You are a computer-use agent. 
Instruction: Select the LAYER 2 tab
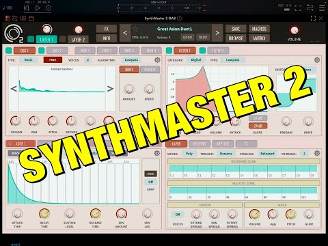click(x=78, y=40)
